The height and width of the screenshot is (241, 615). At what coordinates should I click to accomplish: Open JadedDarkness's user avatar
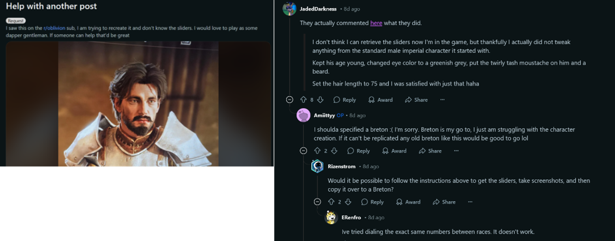pos(289,9)
